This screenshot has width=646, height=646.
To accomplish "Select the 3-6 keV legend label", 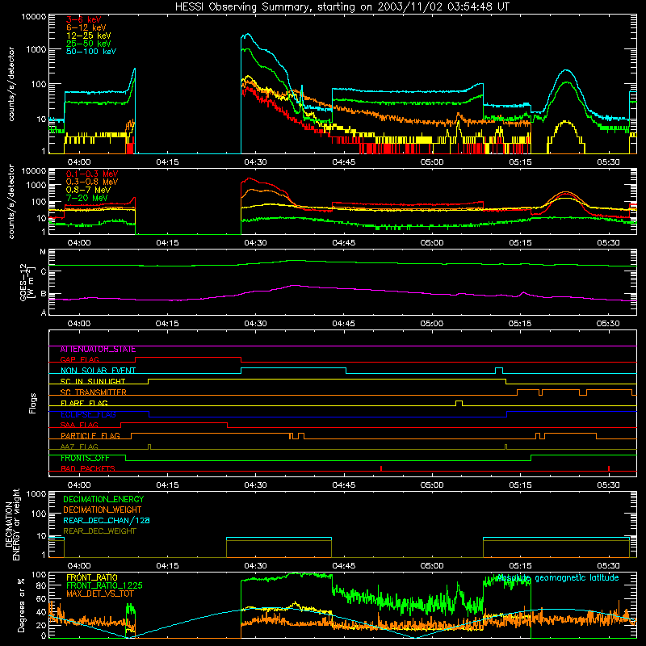I will pyautogui.click(x=84, y=19).
